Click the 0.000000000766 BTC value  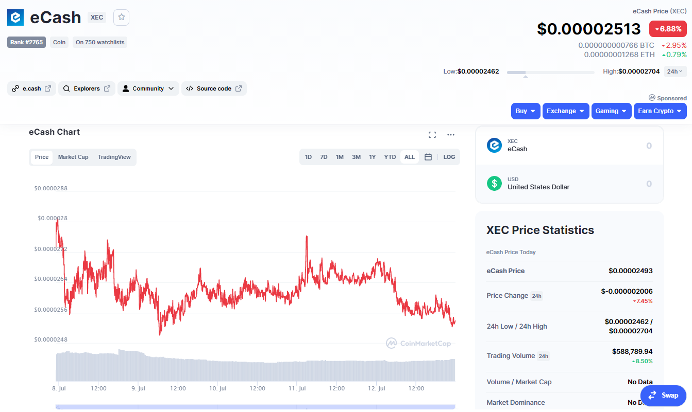[x=616, y=45]
